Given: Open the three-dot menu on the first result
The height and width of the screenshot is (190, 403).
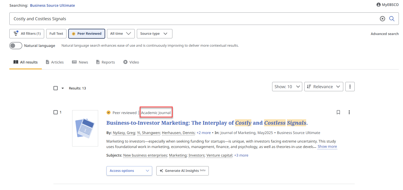Looking at the screenshot, I should tap(349, 112).
